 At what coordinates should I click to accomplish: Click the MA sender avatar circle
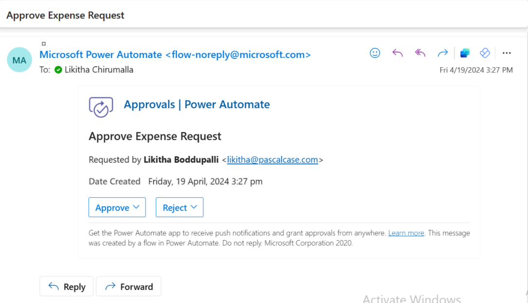[x=19, y=60]
